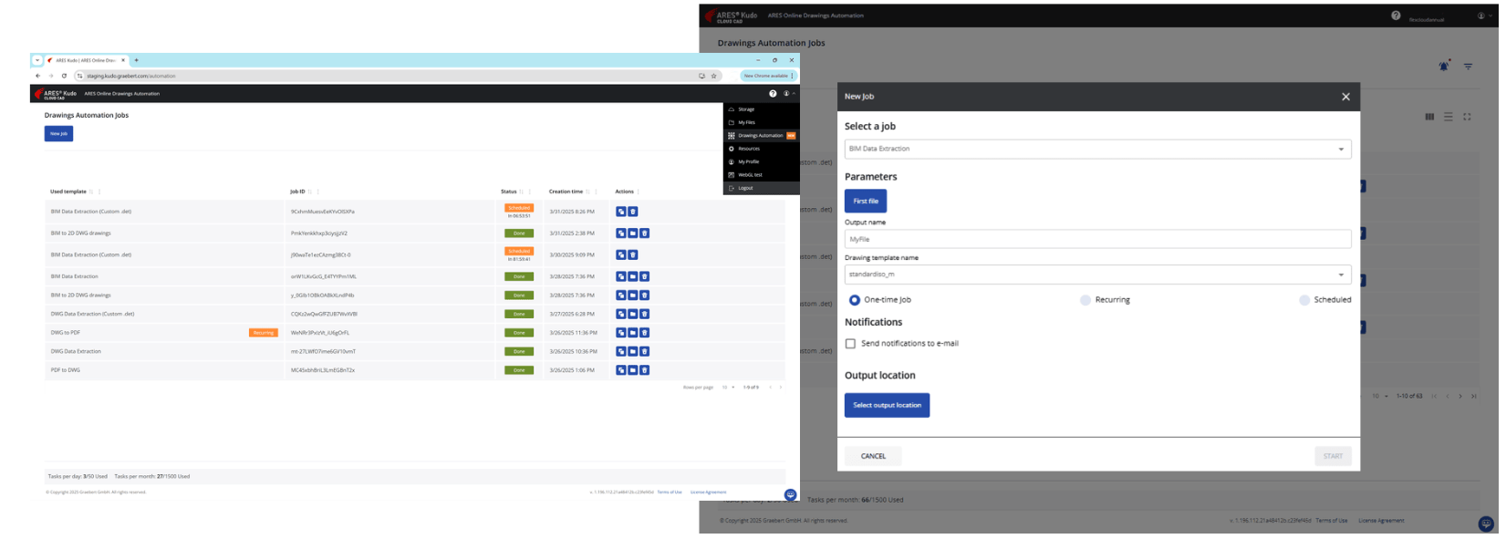Click Select output location button
1506x539 pixels.
click(x=887, y=405)
